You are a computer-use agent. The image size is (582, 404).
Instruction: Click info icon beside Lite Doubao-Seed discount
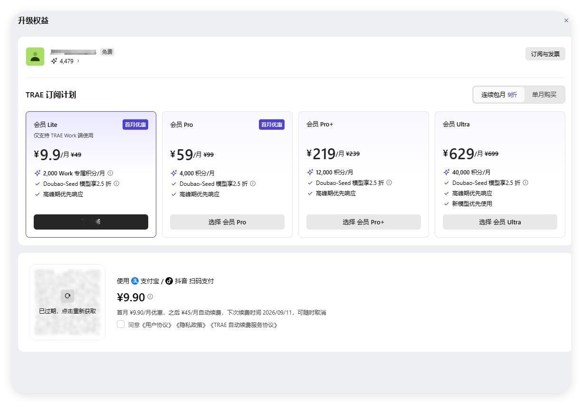coord(116,183)
